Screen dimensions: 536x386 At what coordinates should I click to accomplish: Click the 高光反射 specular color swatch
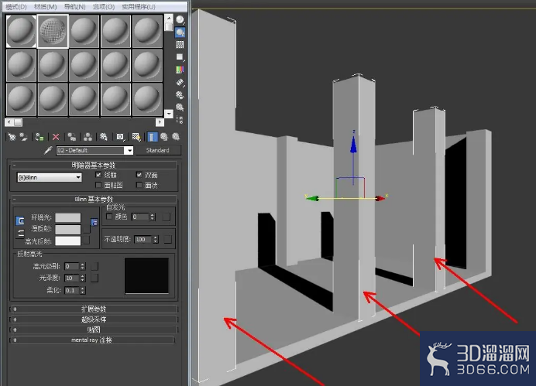point(68,241)
